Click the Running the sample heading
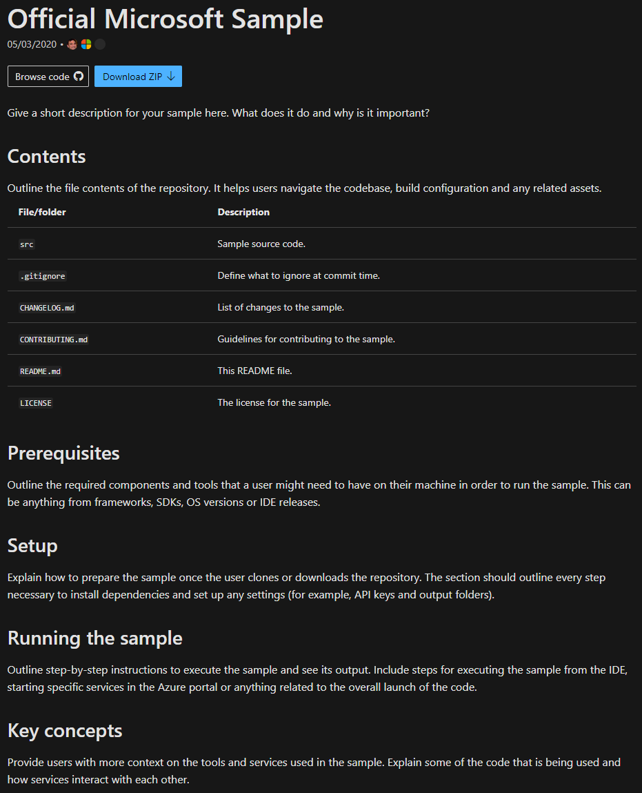Viewport: 642px width, 793px height. coord(94,638)
